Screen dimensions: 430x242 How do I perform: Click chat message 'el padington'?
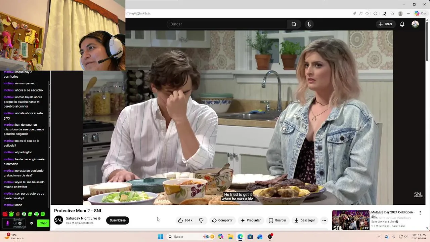tap(18, 152)
